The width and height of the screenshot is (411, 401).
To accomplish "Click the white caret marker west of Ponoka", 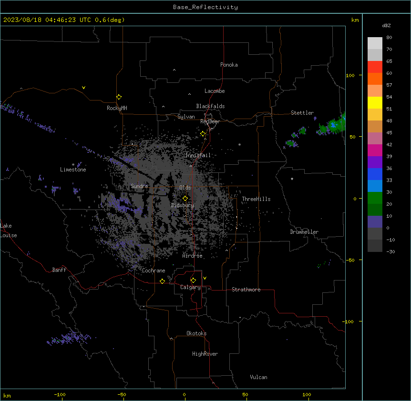I will point(174,70).
